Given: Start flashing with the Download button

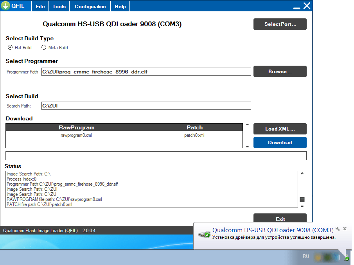Looking at the screenshot, I should click(x=280, y=143).
